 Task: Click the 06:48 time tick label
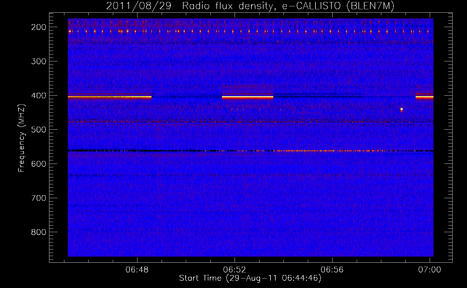coord(137,270)
